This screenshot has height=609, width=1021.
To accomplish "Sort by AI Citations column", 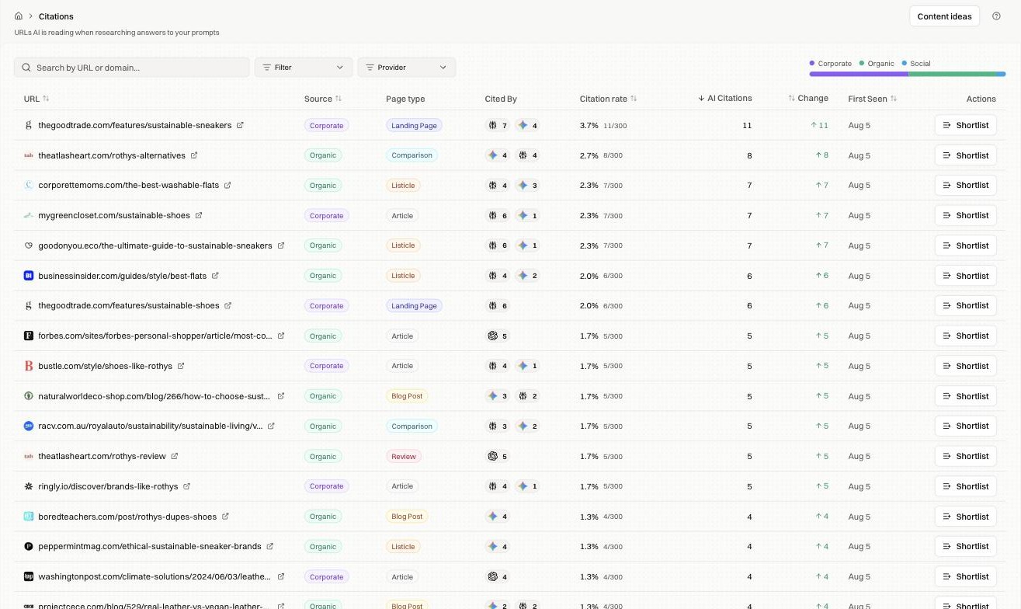I will (724, 99).
